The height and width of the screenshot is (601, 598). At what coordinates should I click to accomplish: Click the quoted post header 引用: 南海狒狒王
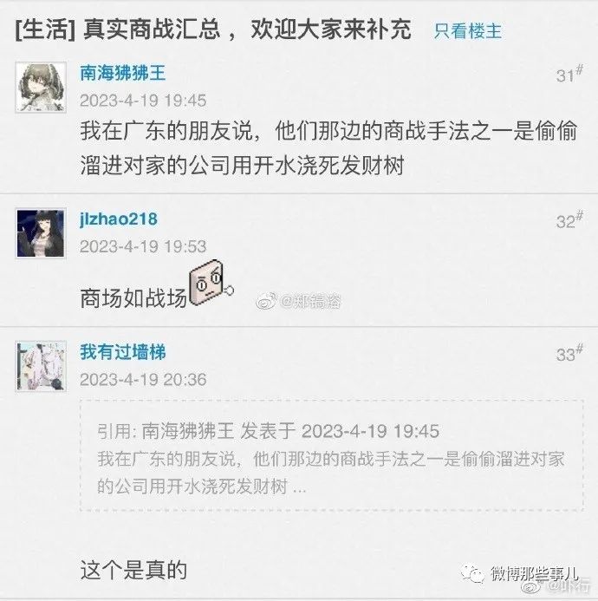tap(165, 431)
